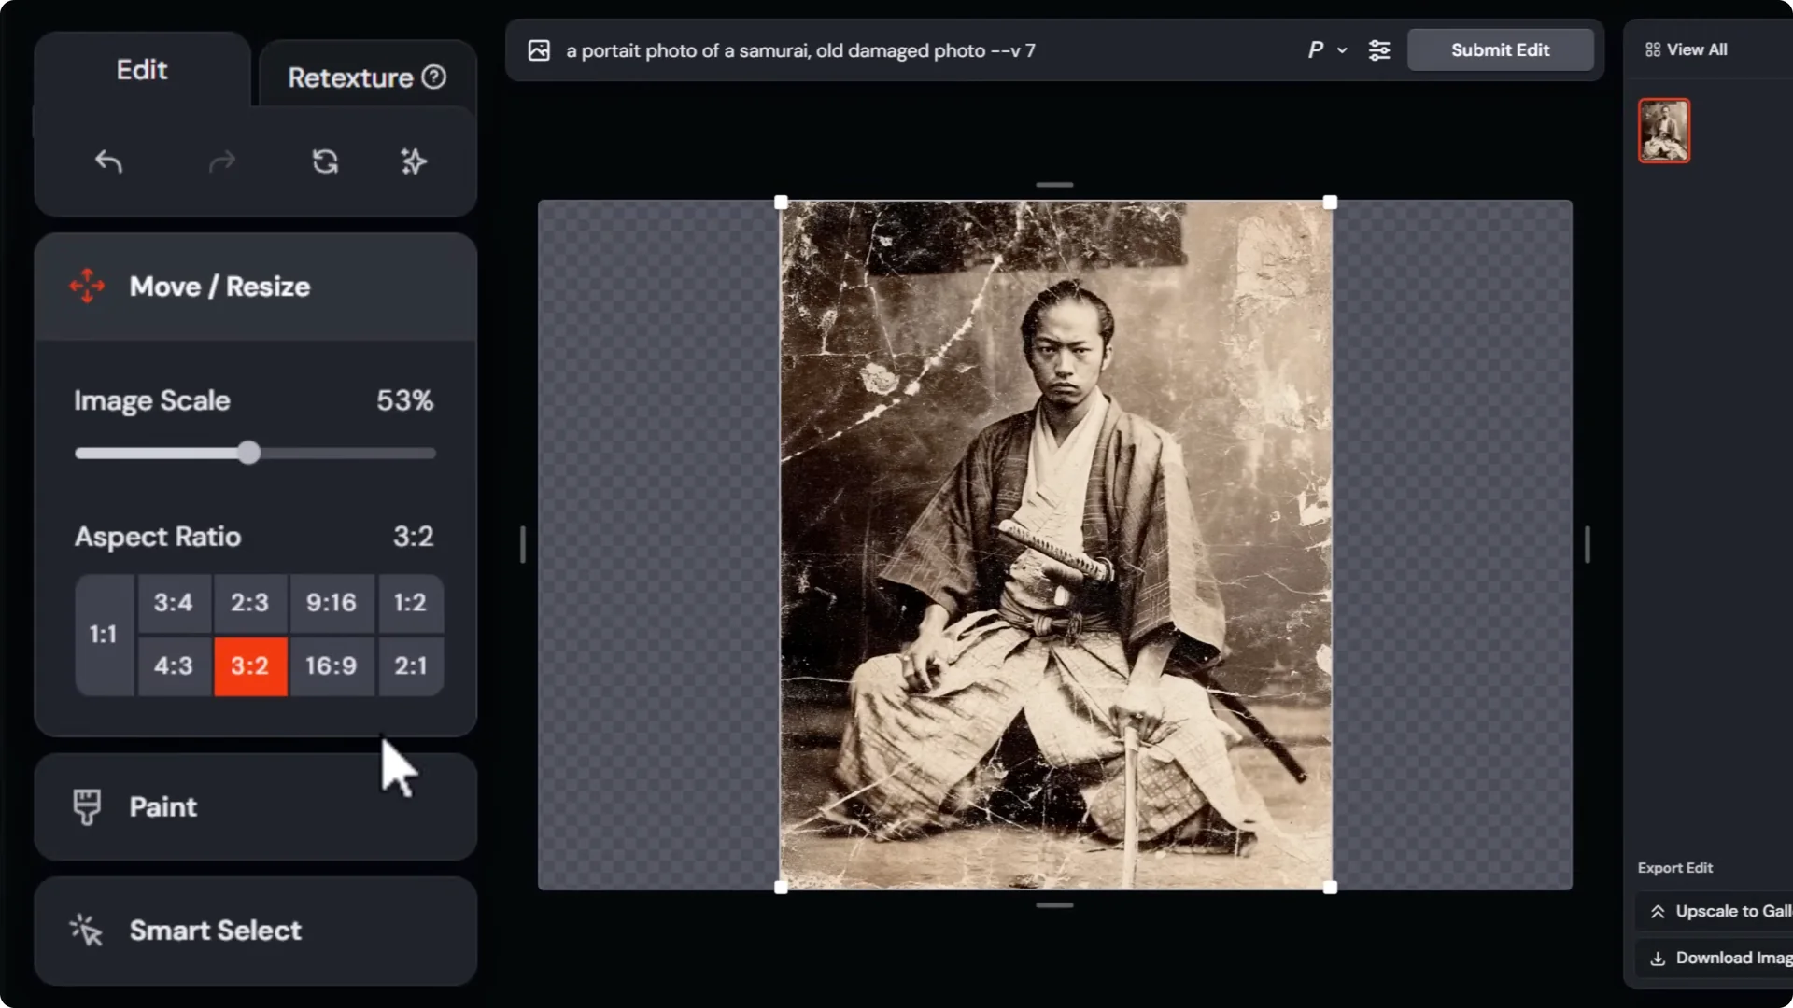Select the 16:9 aspect ratio

coord(331,666)
